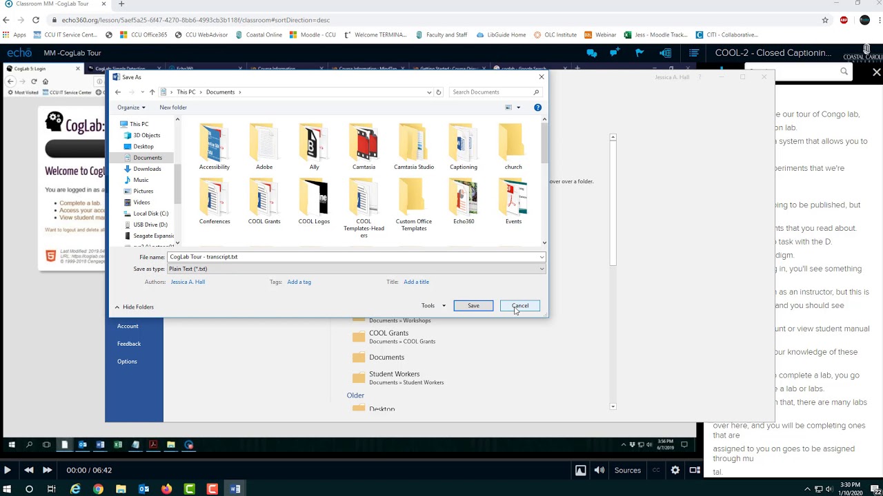Viewport: 883px width, 496px height.
Task: Click the new question chat-plus icon
Action: tap(614, 53)
